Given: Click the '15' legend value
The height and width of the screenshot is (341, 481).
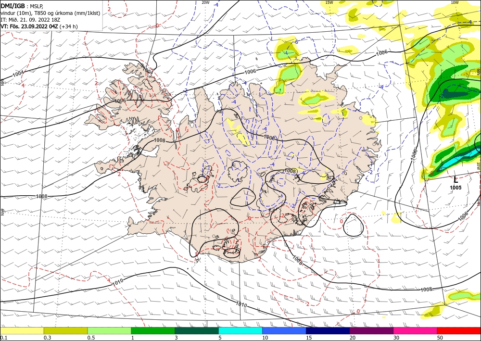Looking at the screenshot, I should (309, 338).
